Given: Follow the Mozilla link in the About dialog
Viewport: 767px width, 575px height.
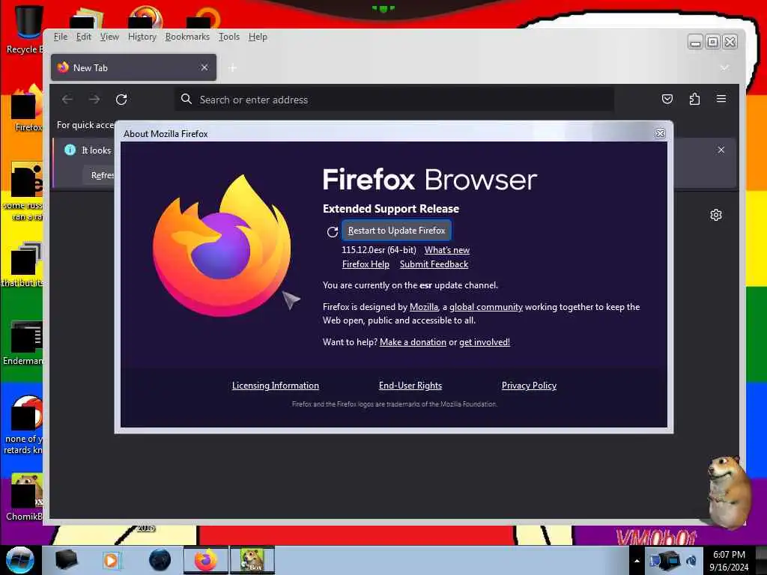Looking at the screenshot, I should pyautogui.click(x=424, y=306).
